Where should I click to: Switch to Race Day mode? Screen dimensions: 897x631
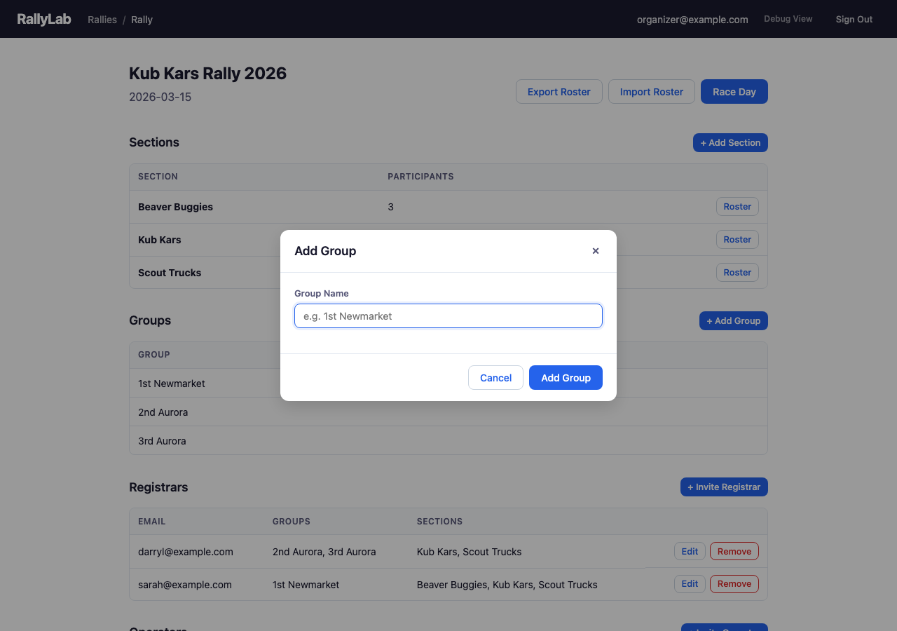click(734, 91)
